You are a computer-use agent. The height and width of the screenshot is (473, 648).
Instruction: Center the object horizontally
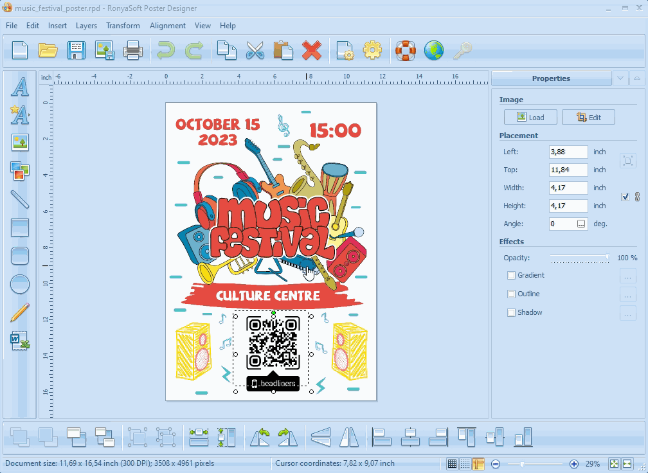[410, 437]
